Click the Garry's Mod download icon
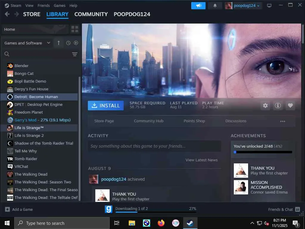The width and height of the screenshot is (305, 229). [108, 209]
